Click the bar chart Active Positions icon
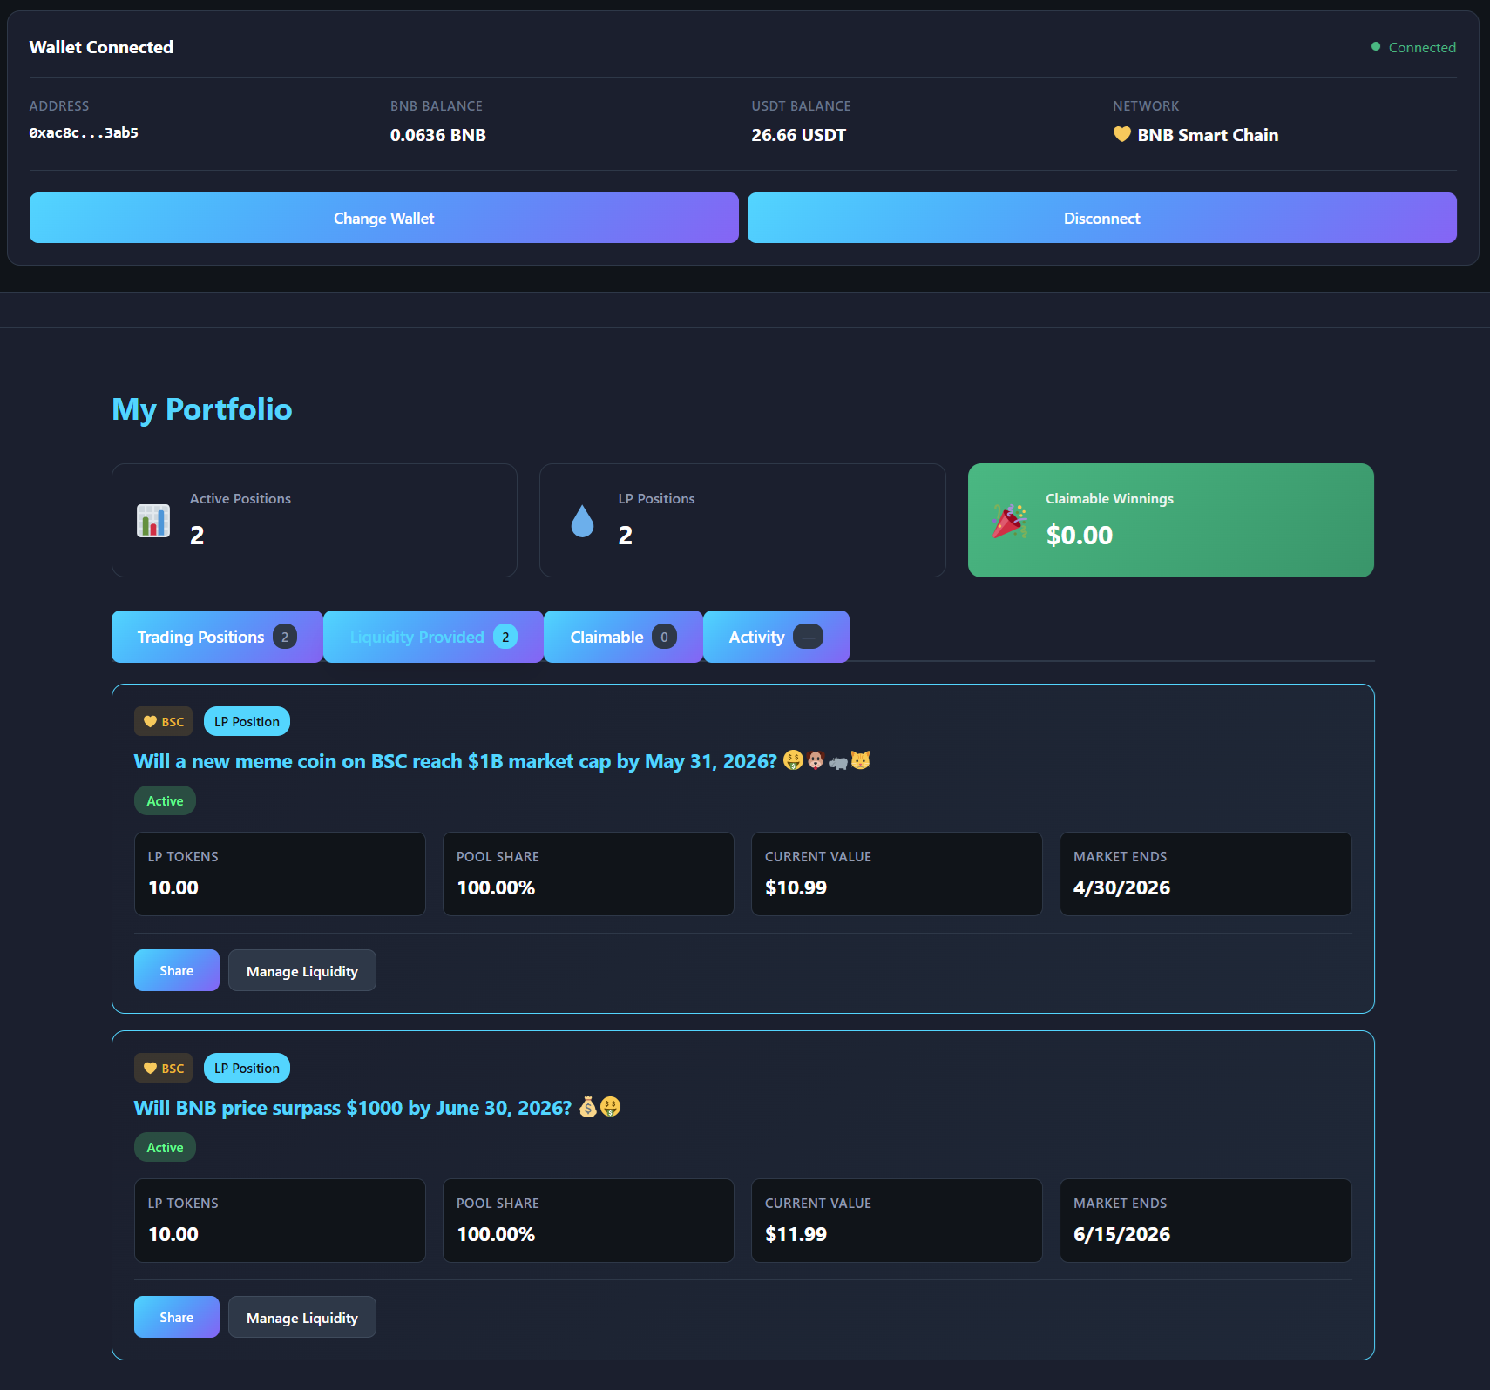The height and width of the screenshot is (1390, 1490). coord(153,521)
